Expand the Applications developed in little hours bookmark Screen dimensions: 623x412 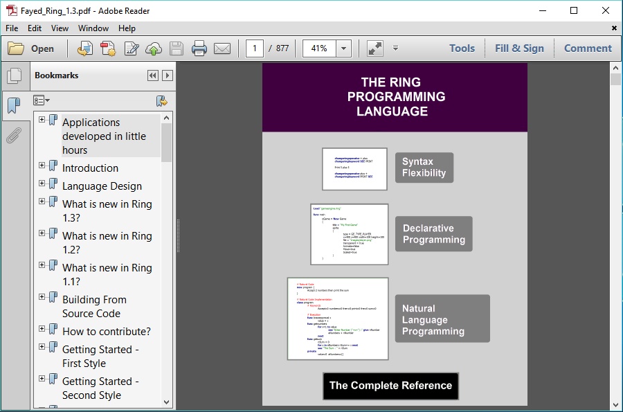42,120
